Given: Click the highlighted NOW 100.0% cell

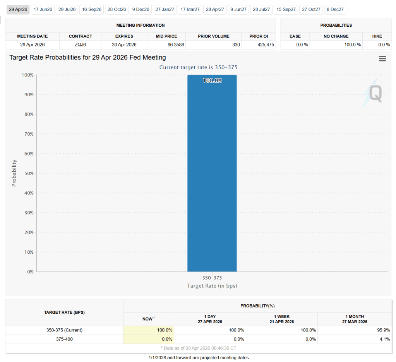Looking at the screenshot, I should [x=149, y=330].
